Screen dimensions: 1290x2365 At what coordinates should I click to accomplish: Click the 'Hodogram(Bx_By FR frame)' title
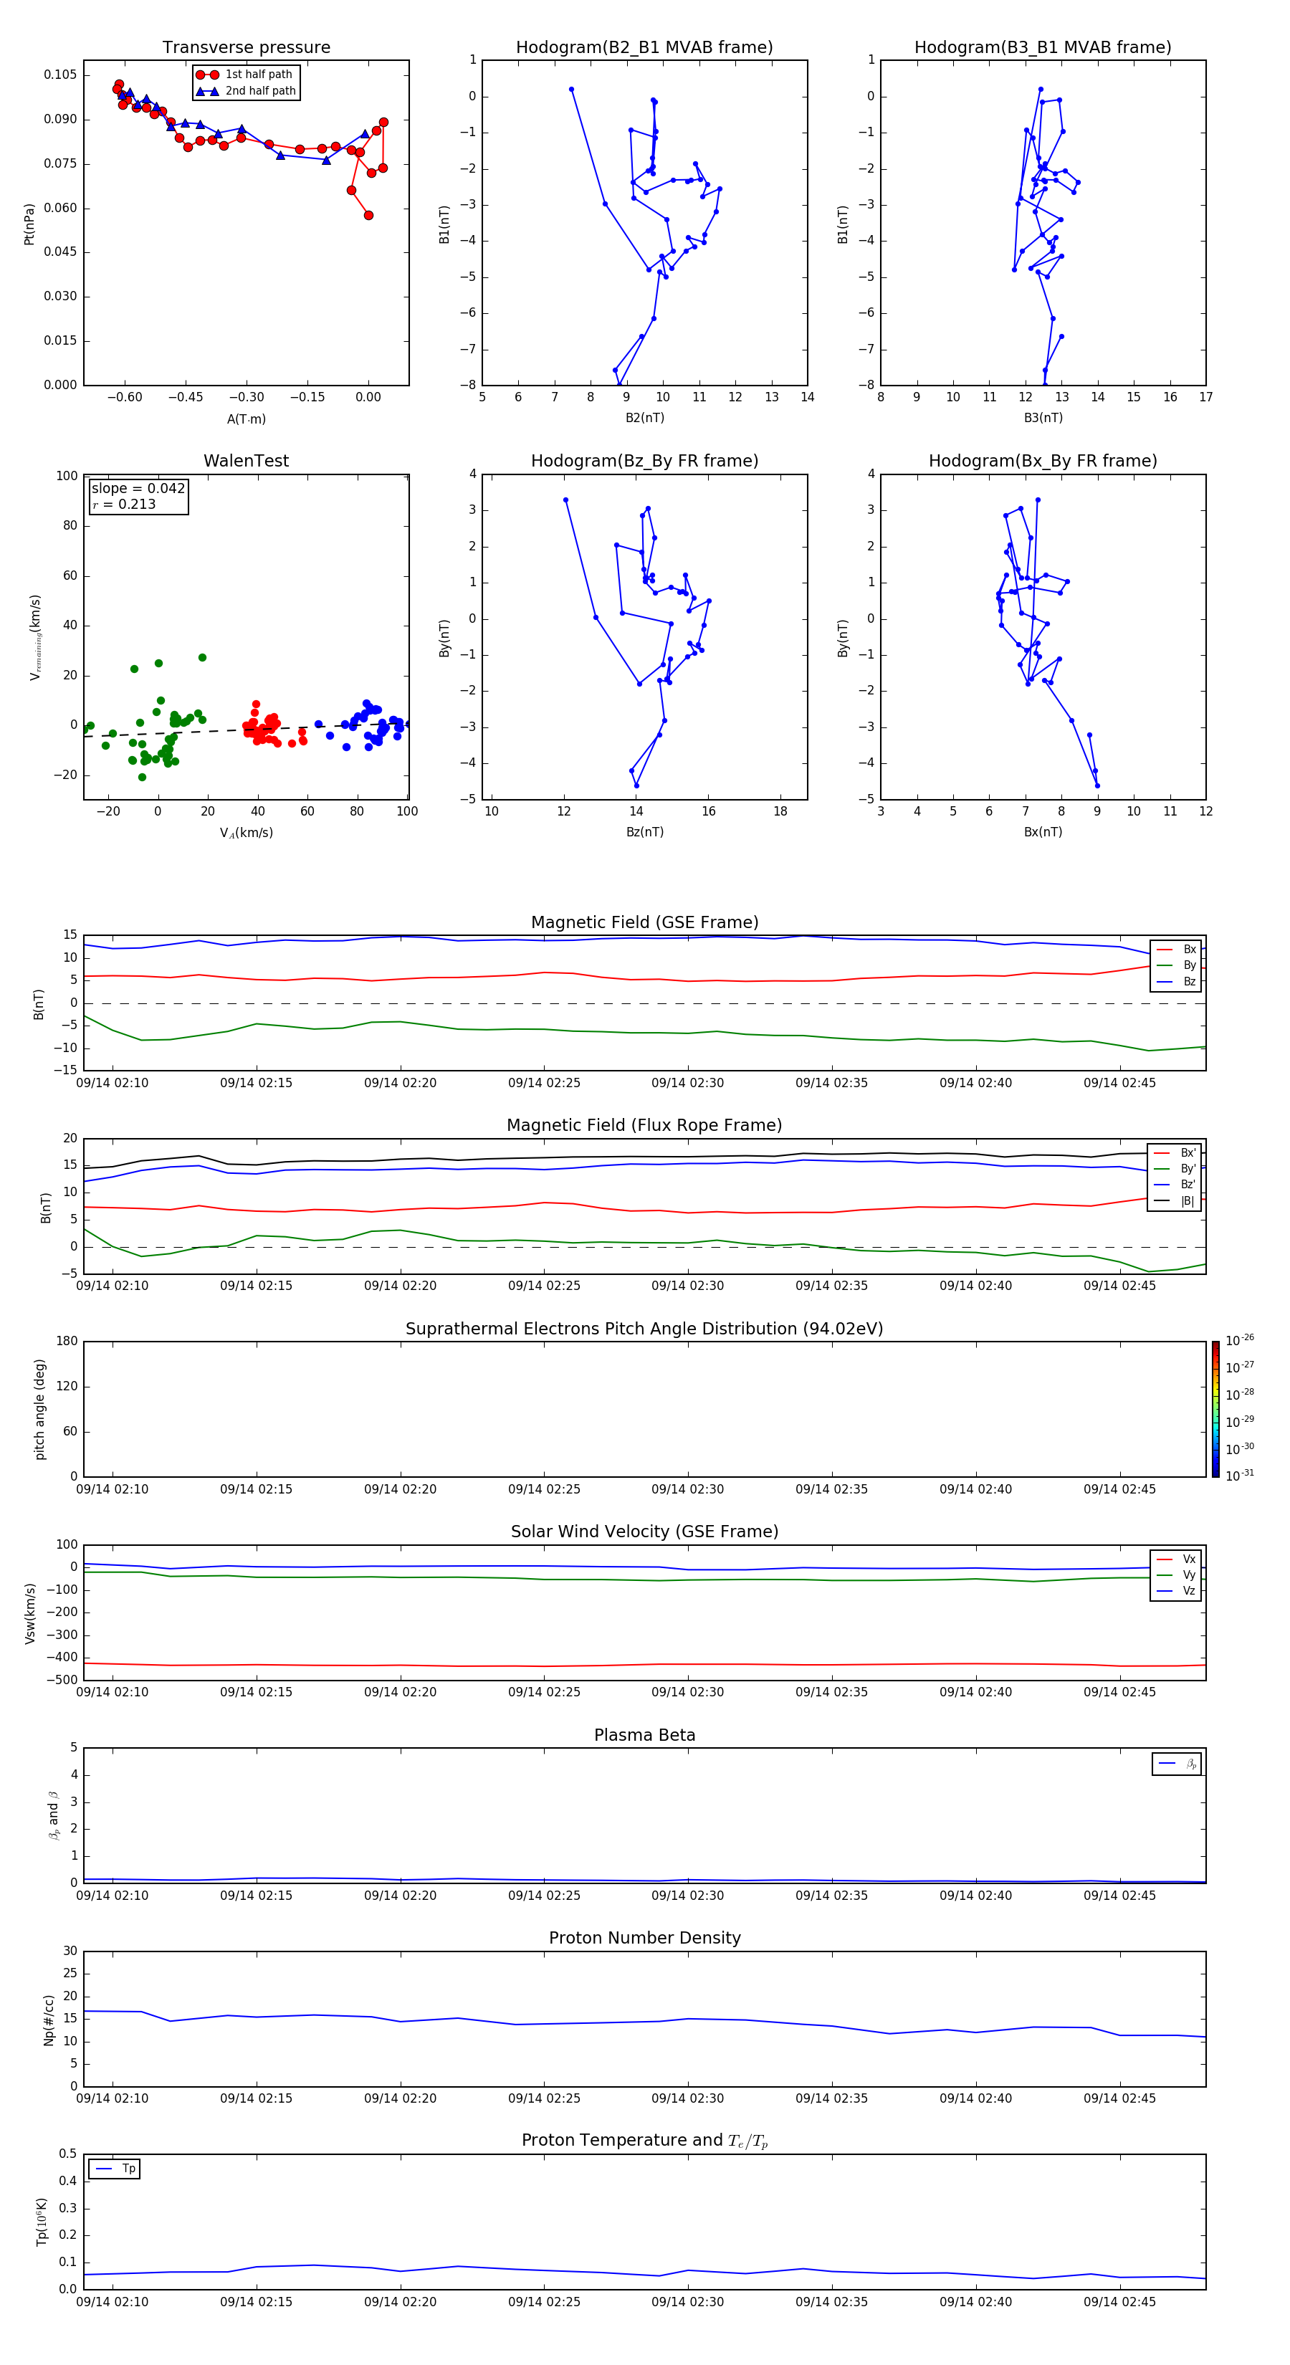coord(1043,461)
